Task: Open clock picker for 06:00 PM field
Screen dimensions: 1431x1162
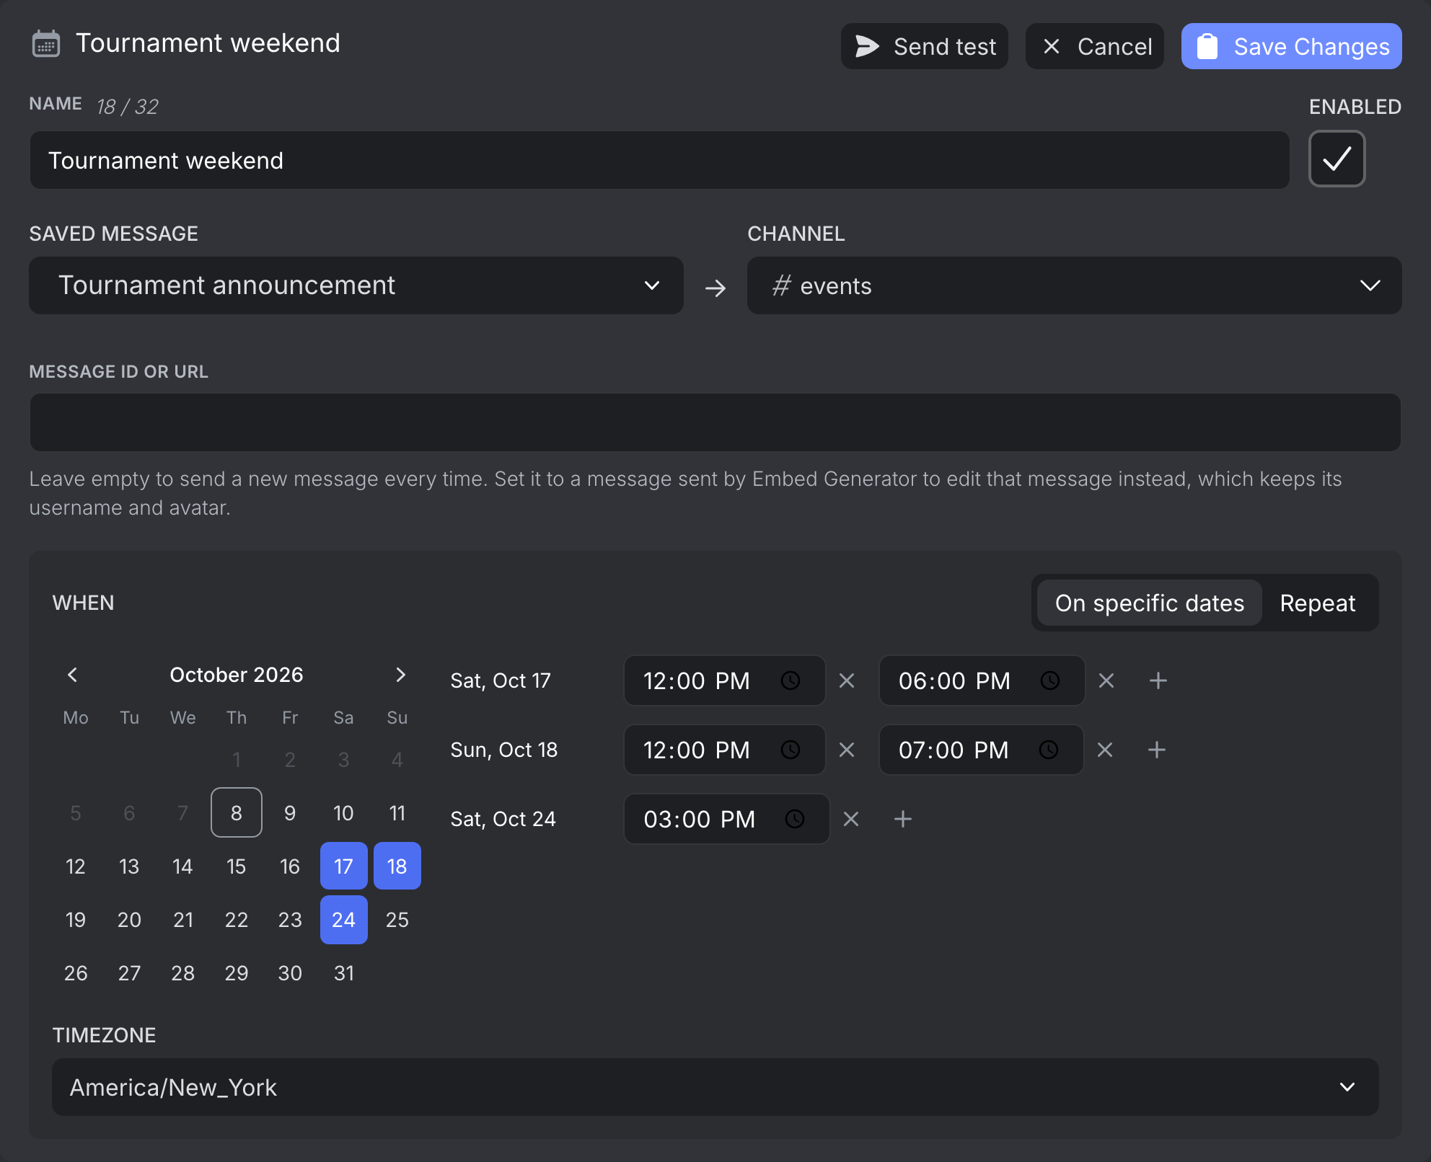Action: point(1050,680)
